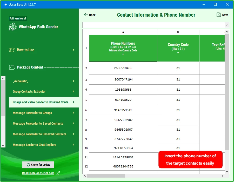Click sidebar list scroll down arrow

point(3,145)
